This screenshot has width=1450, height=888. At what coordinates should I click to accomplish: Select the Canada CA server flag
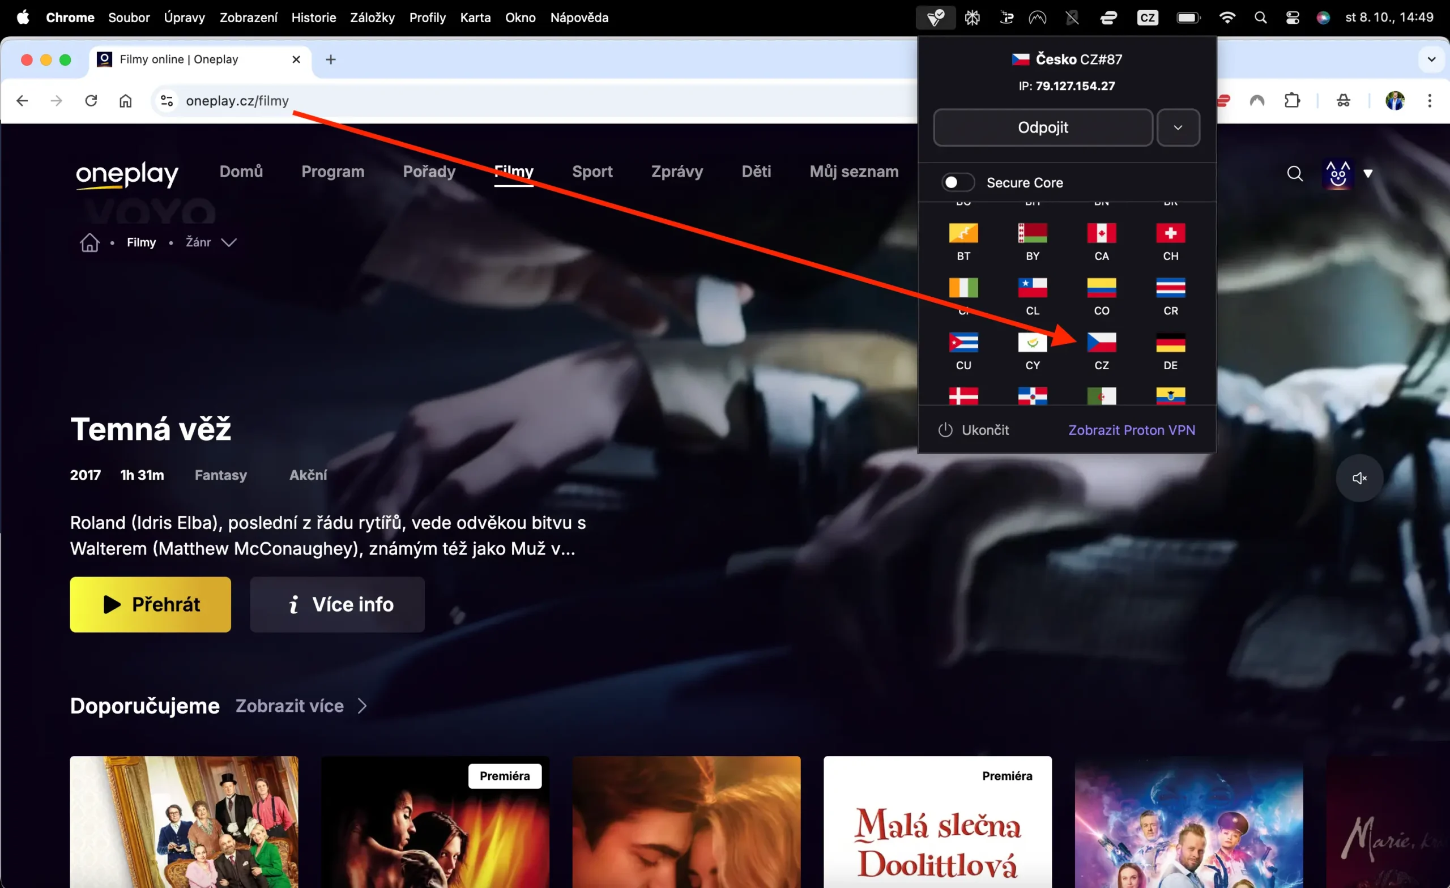click(x=1102, y=234)
